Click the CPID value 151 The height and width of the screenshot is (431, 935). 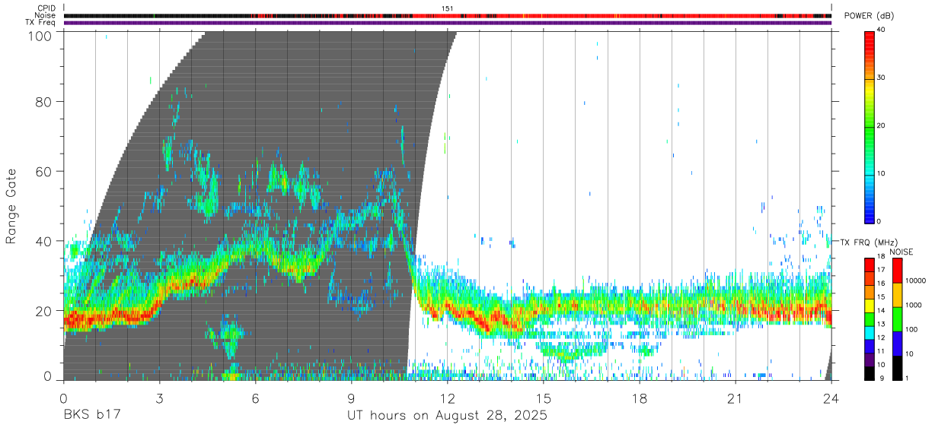[448, 8]
